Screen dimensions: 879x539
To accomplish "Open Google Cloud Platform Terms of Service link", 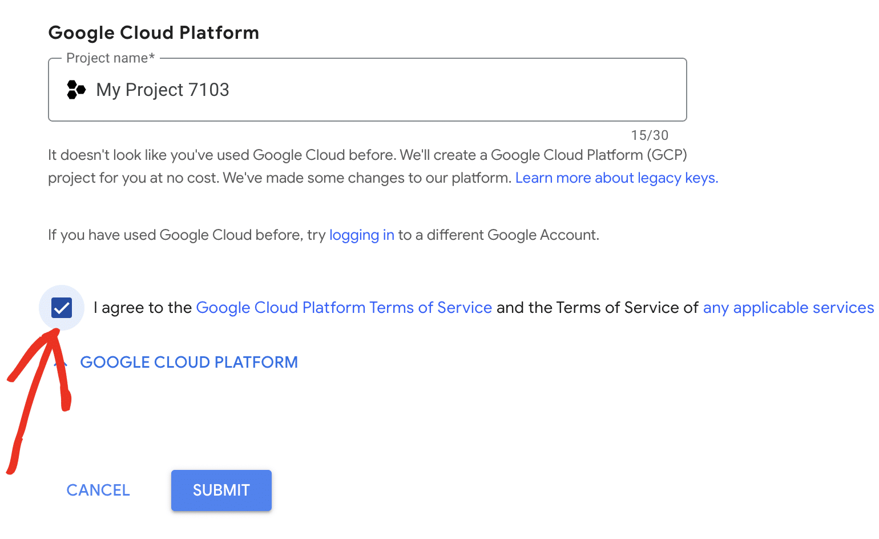I will click(344, 308).
